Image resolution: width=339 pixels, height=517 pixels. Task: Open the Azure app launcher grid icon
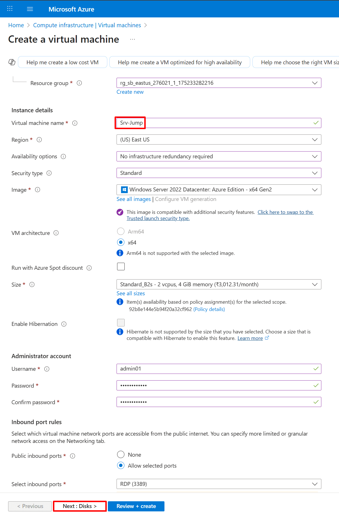pyautogui.click(x=10, y=9)
